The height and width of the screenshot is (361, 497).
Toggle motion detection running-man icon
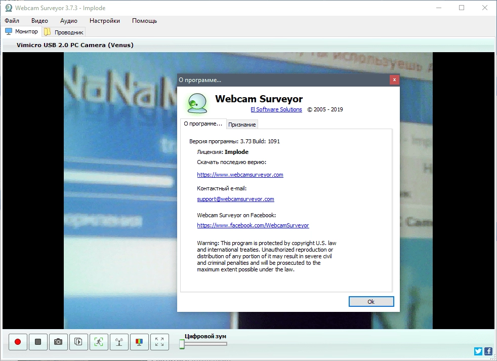[x=99, y=342]
